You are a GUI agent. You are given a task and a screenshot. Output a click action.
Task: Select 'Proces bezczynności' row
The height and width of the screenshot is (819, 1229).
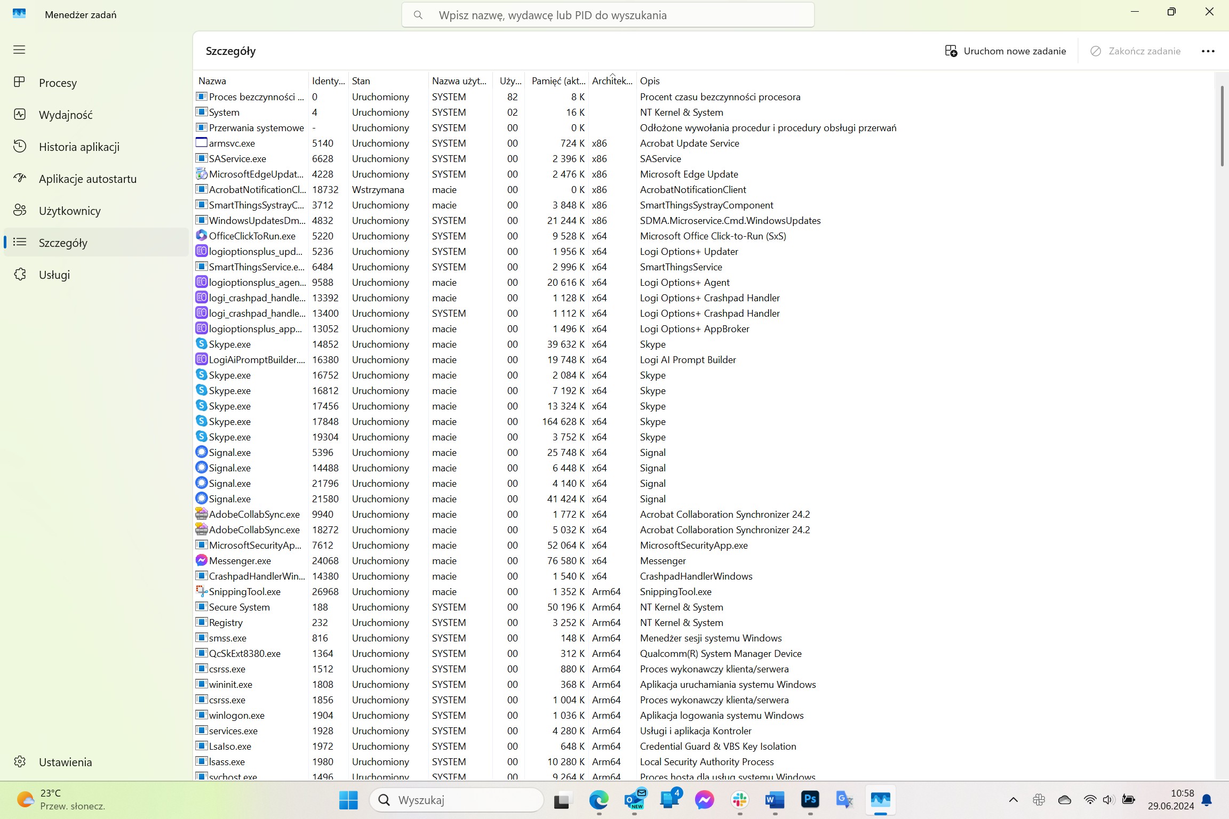(704, 97)
